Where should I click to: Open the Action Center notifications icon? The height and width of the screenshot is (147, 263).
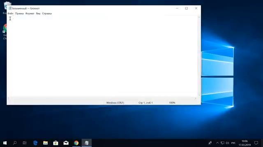click(x=256, y=143)
